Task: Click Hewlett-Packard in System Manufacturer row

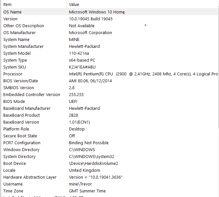Action: [84, 46]
